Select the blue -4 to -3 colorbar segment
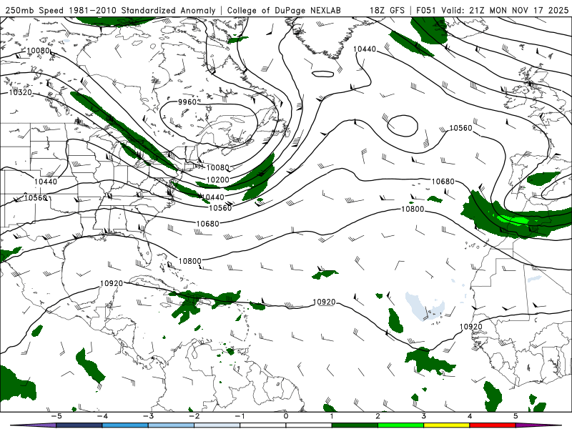The height and width of the screenshot is (429, 572). pos(125,425)
